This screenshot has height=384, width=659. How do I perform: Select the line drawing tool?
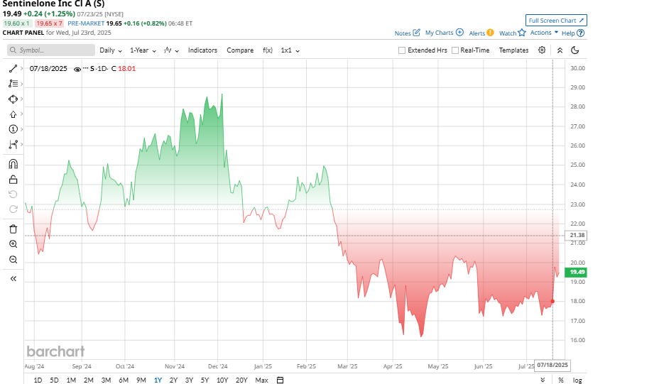click(x=13, y=68)
